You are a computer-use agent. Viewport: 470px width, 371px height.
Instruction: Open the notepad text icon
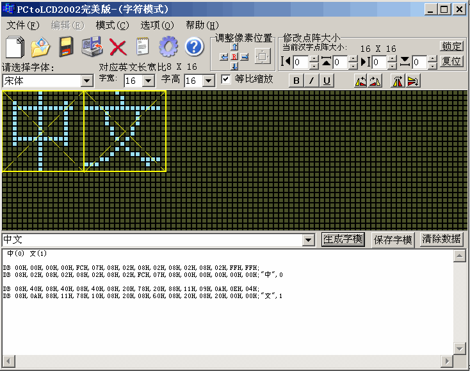(x=142, y=47)
